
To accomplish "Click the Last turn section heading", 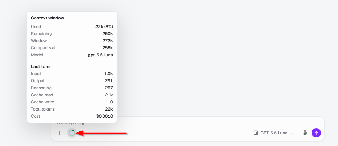I will tap(40, 67).
